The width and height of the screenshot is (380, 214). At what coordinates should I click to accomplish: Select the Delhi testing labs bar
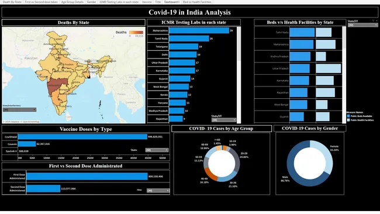183,54
